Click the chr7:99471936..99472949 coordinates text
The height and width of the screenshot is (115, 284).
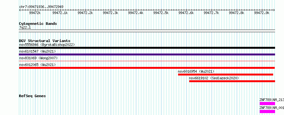pyautogui.click(x=41, y=7)
